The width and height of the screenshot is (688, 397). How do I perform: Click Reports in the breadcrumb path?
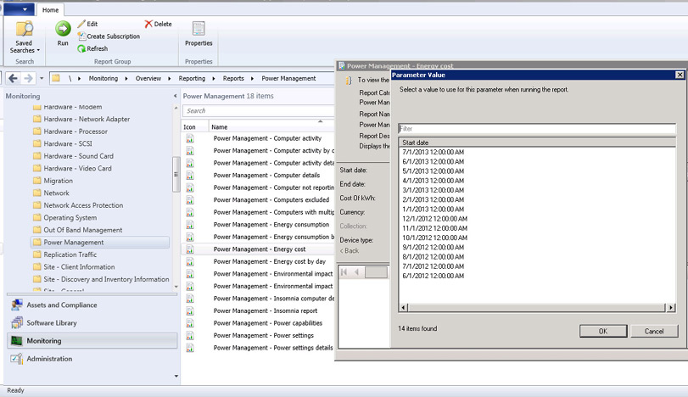tap(233, 79)
